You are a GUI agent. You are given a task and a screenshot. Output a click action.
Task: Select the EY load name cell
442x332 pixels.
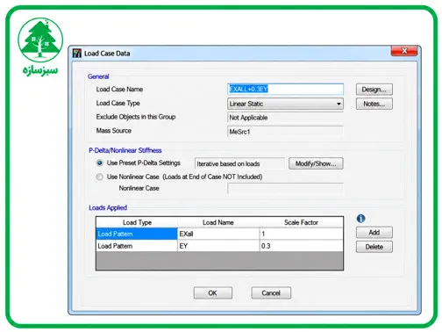[x=218, y=246]
